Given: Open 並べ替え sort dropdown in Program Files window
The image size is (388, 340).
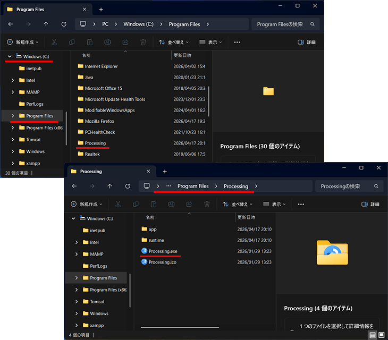Looking at the screenshot, I should tap(174, 42).
